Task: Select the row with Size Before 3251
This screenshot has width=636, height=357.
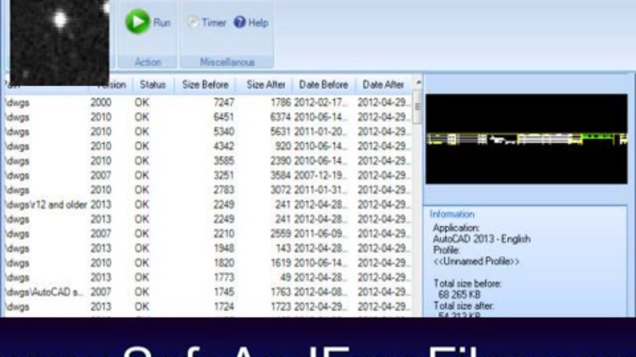Action: coord(208,175)
